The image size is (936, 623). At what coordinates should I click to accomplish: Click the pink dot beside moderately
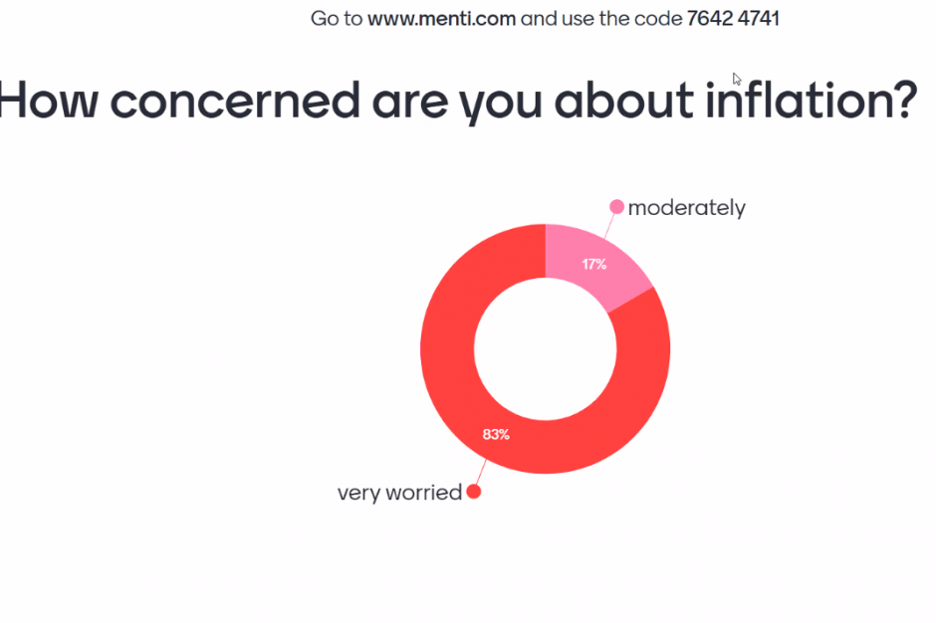616,207
